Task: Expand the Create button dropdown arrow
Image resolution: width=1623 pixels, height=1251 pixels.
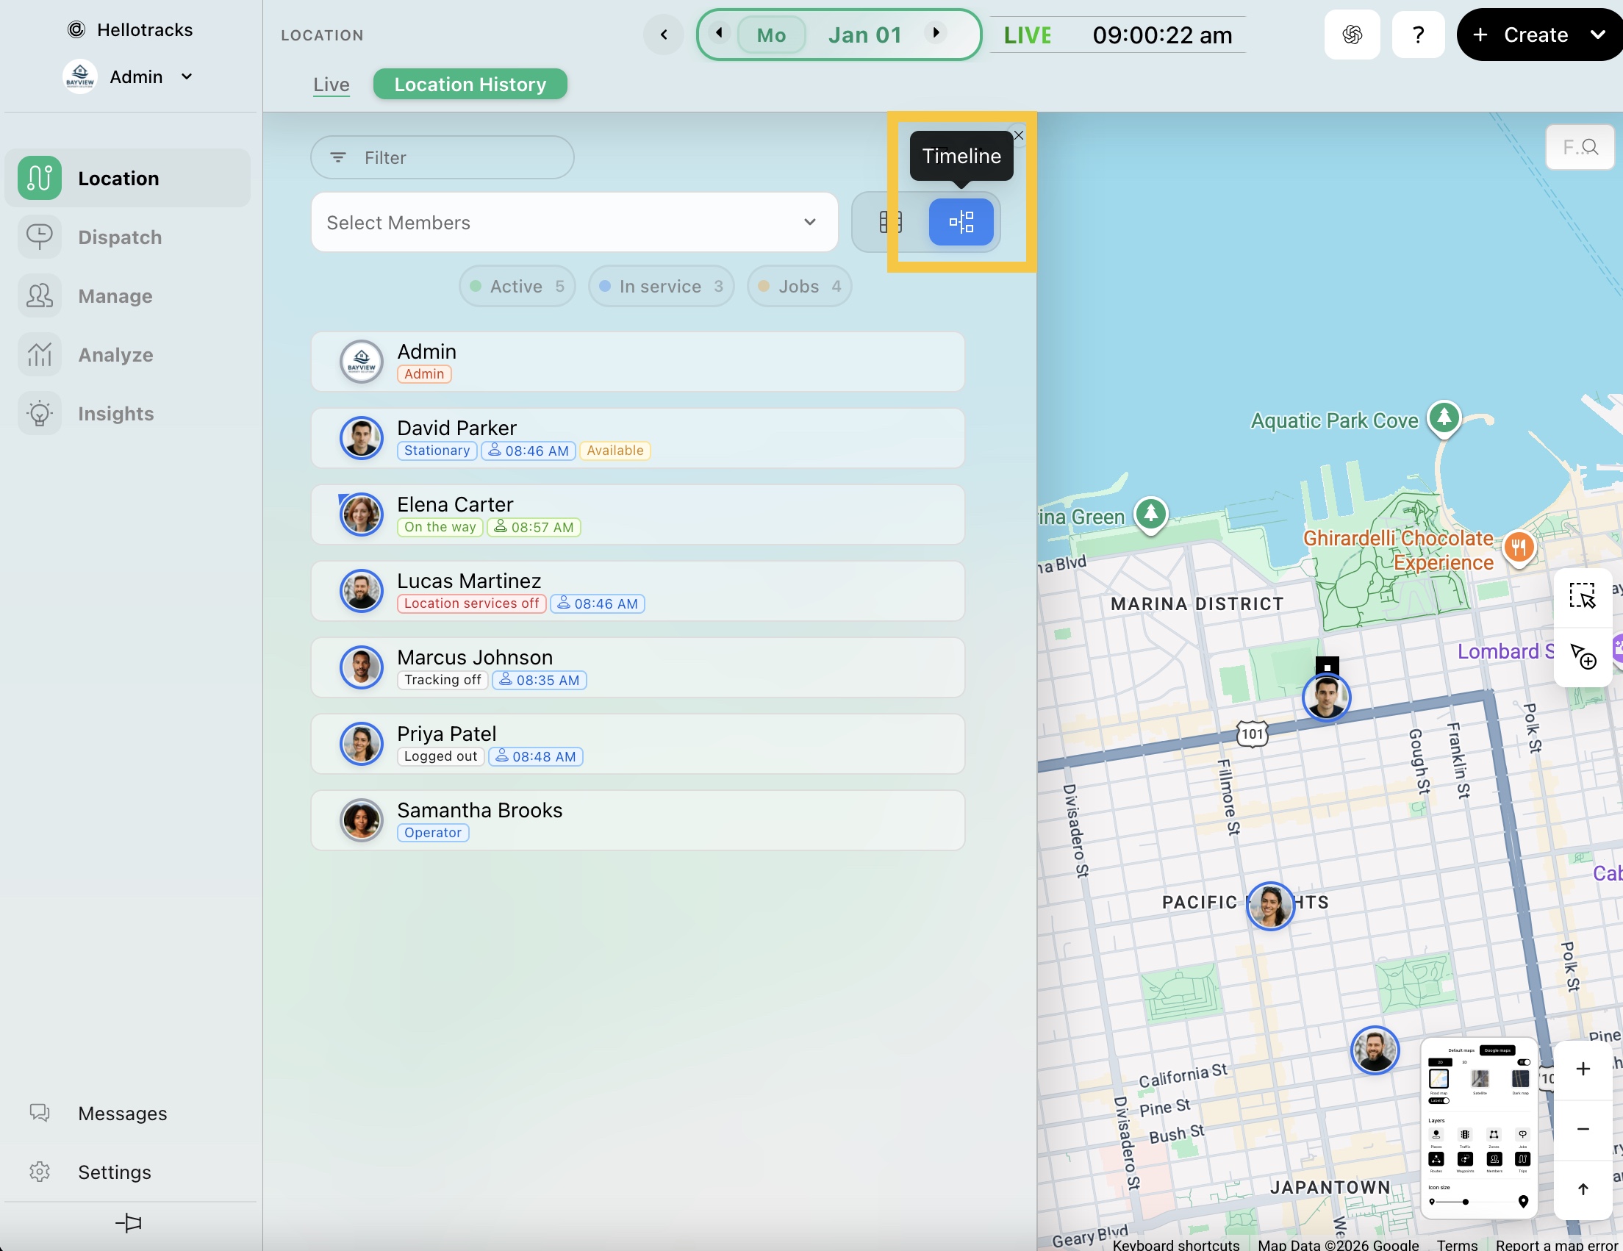Action: (1597, 35)
